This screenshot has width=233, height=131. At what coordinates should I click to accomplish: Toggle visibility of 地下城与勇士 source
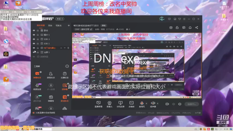click(x=34, y=48)
